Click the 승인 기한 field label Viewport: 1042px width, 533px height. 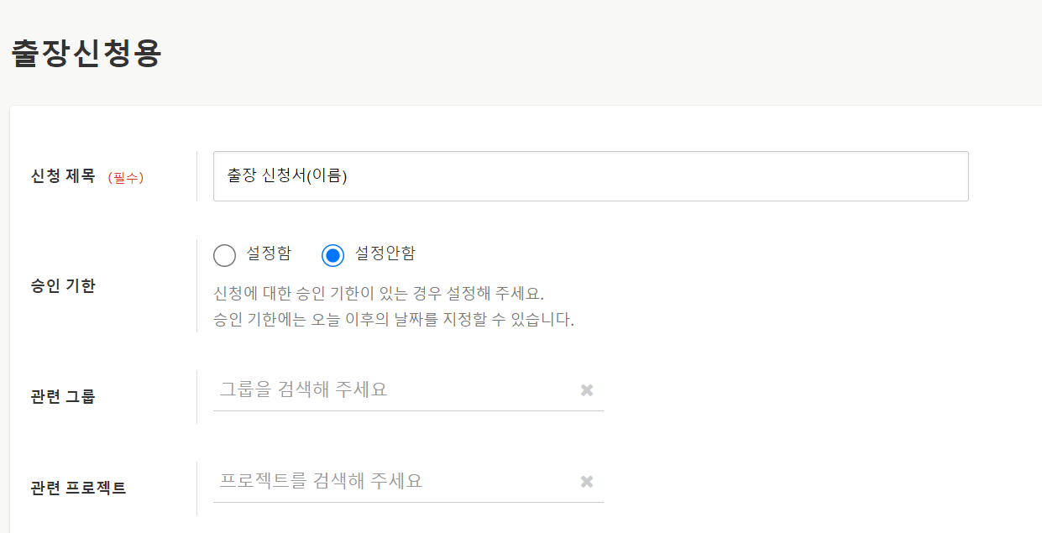tap(63, 285)
